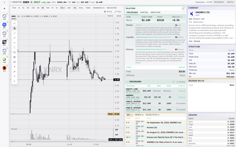Select the arrow drawing tool
The image size is (236, 147).
pos(14,67)
